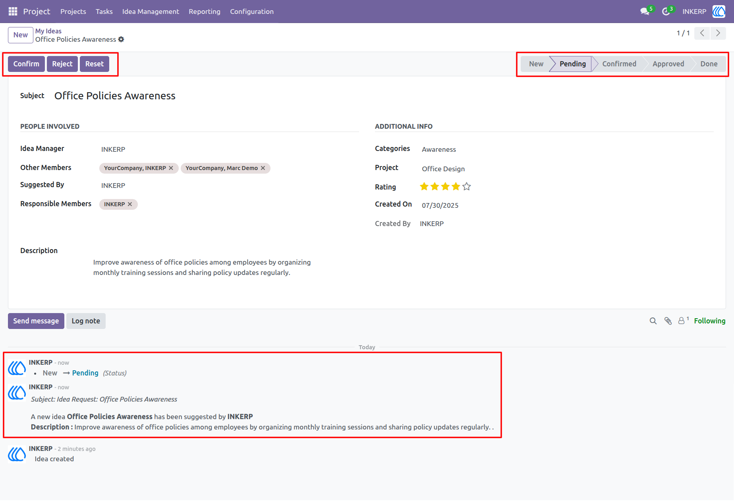Set rating to one star
734x501 pixels.
[424, 186]
